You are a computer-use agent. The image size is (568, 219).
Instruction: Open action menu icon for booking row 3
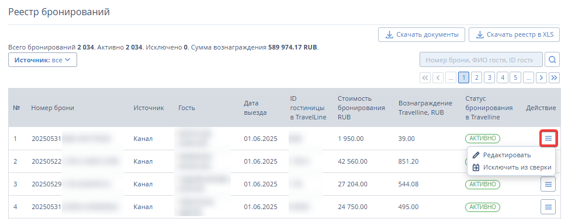548,184
